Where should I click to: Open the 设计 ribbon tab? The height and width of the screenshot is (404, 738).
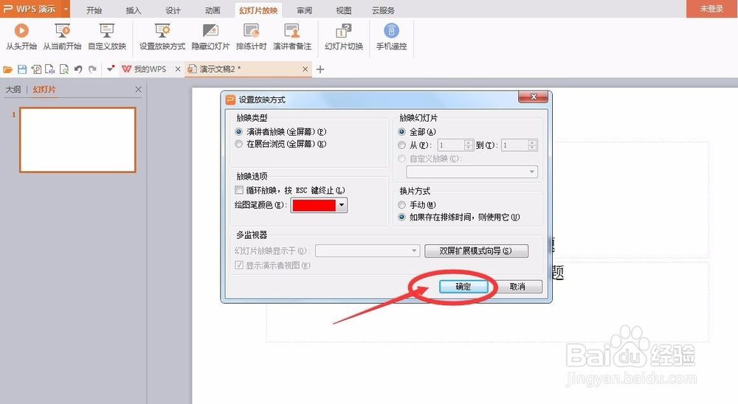point(173,10)
